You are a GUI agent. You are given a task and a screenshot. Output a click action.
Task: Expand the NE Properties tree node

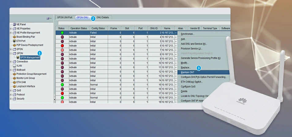11,29
